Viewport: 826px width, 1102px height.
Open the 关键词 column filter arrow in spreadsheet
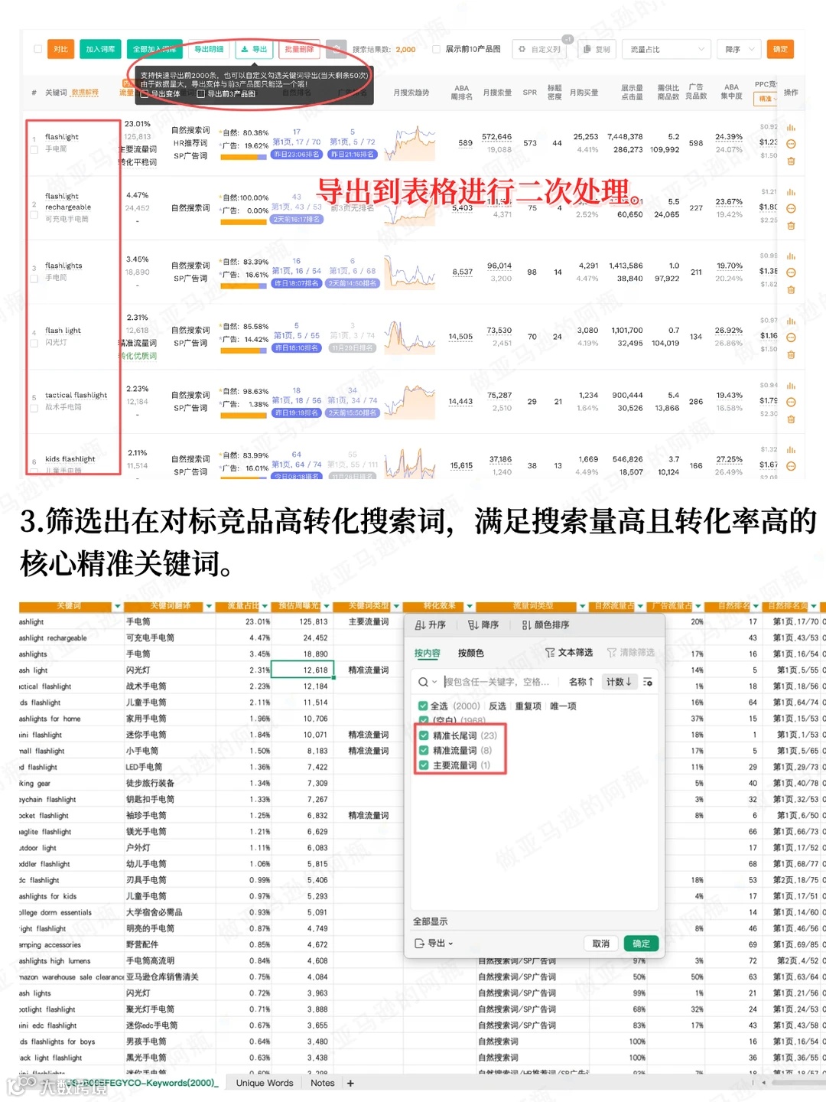tap(118, 607)
